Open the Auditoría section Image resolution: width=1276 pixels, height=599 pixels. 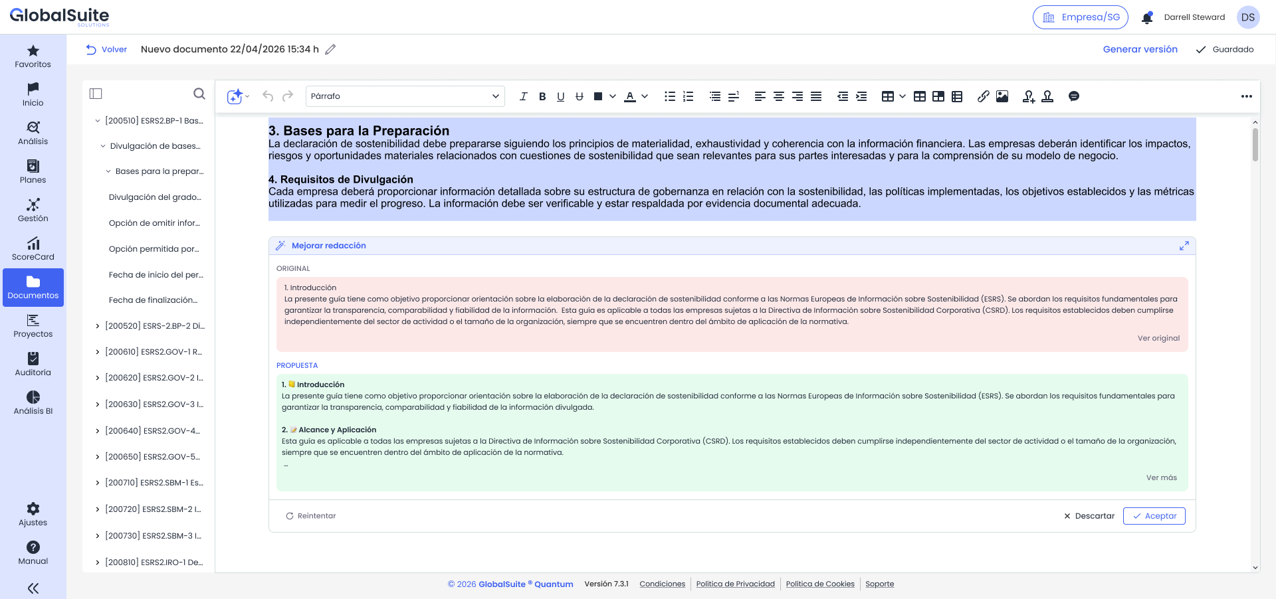[33, 365]
